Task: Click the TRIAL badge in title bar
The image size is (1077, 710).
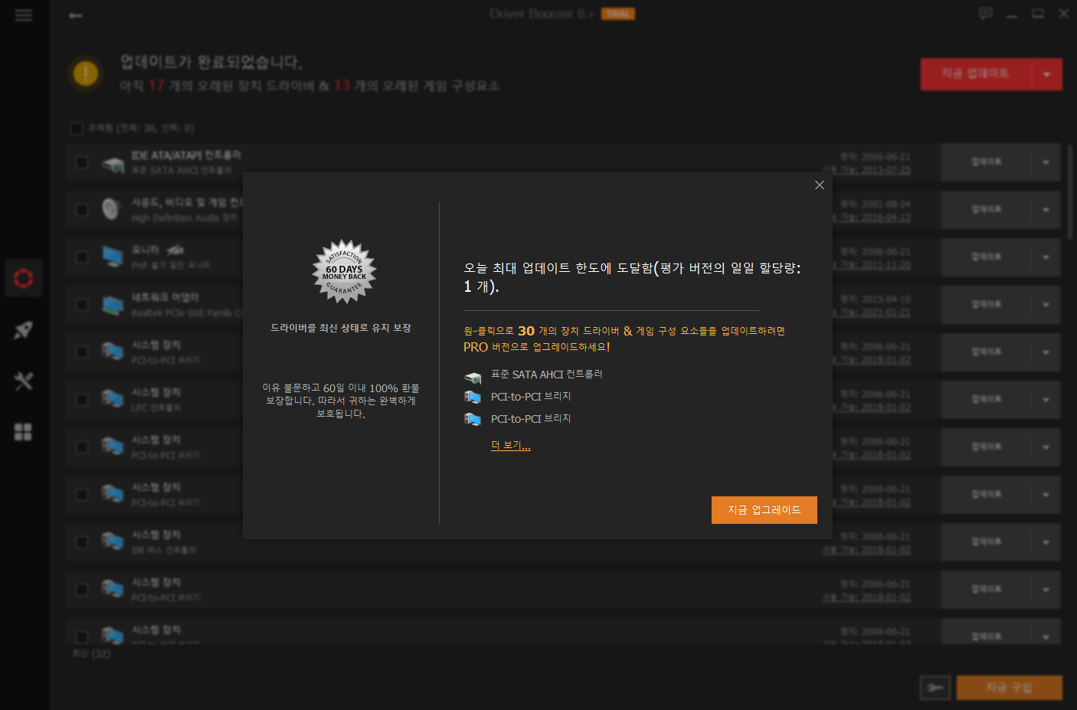Action: point(618,14)
